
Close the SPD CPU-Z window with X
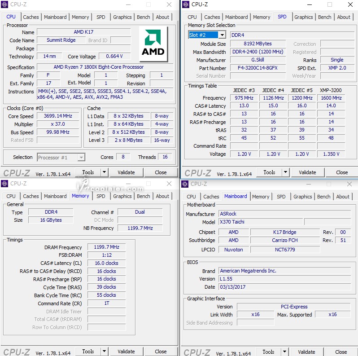(350, 4)
